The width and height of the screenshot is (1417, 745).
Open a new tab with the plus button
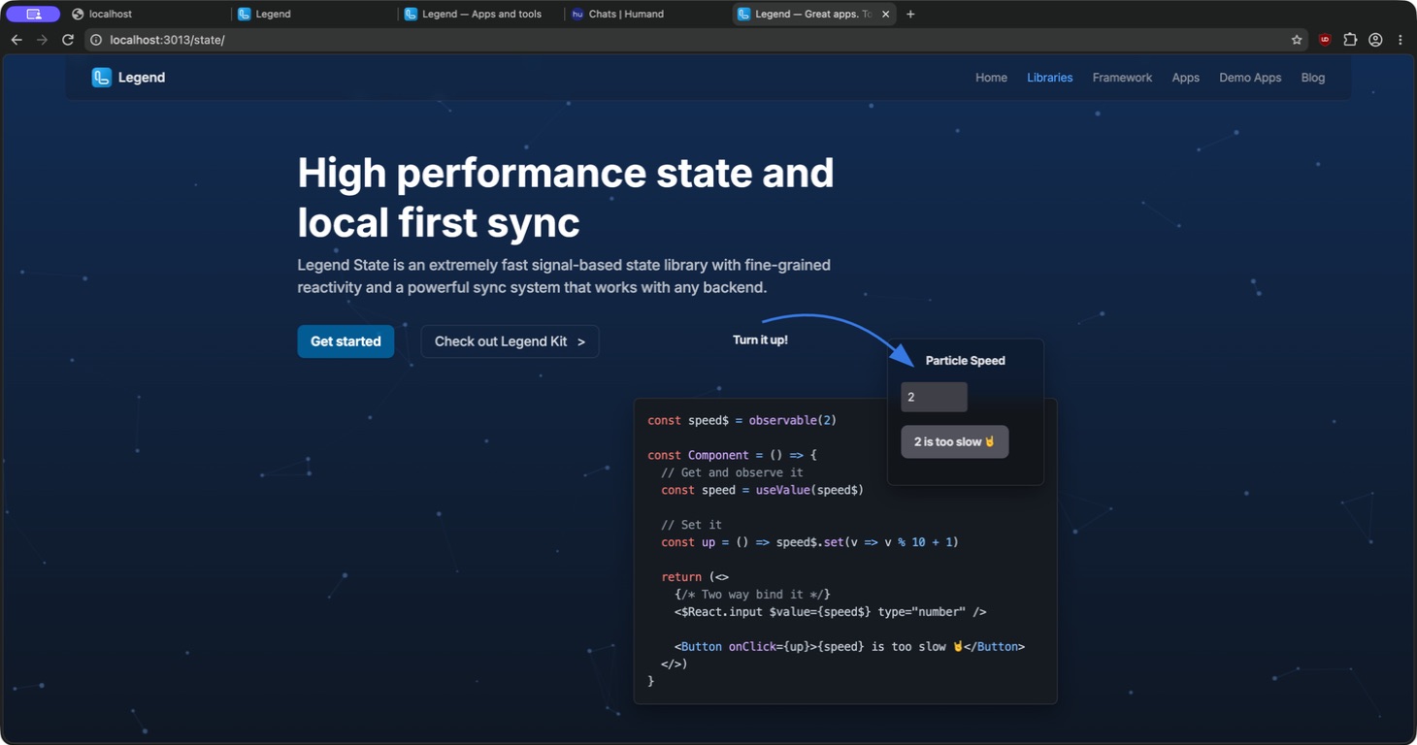click(910, 15)
